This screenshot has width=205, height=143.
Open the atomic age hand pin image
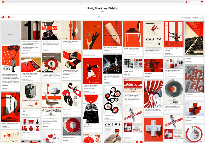coord(92,35)
